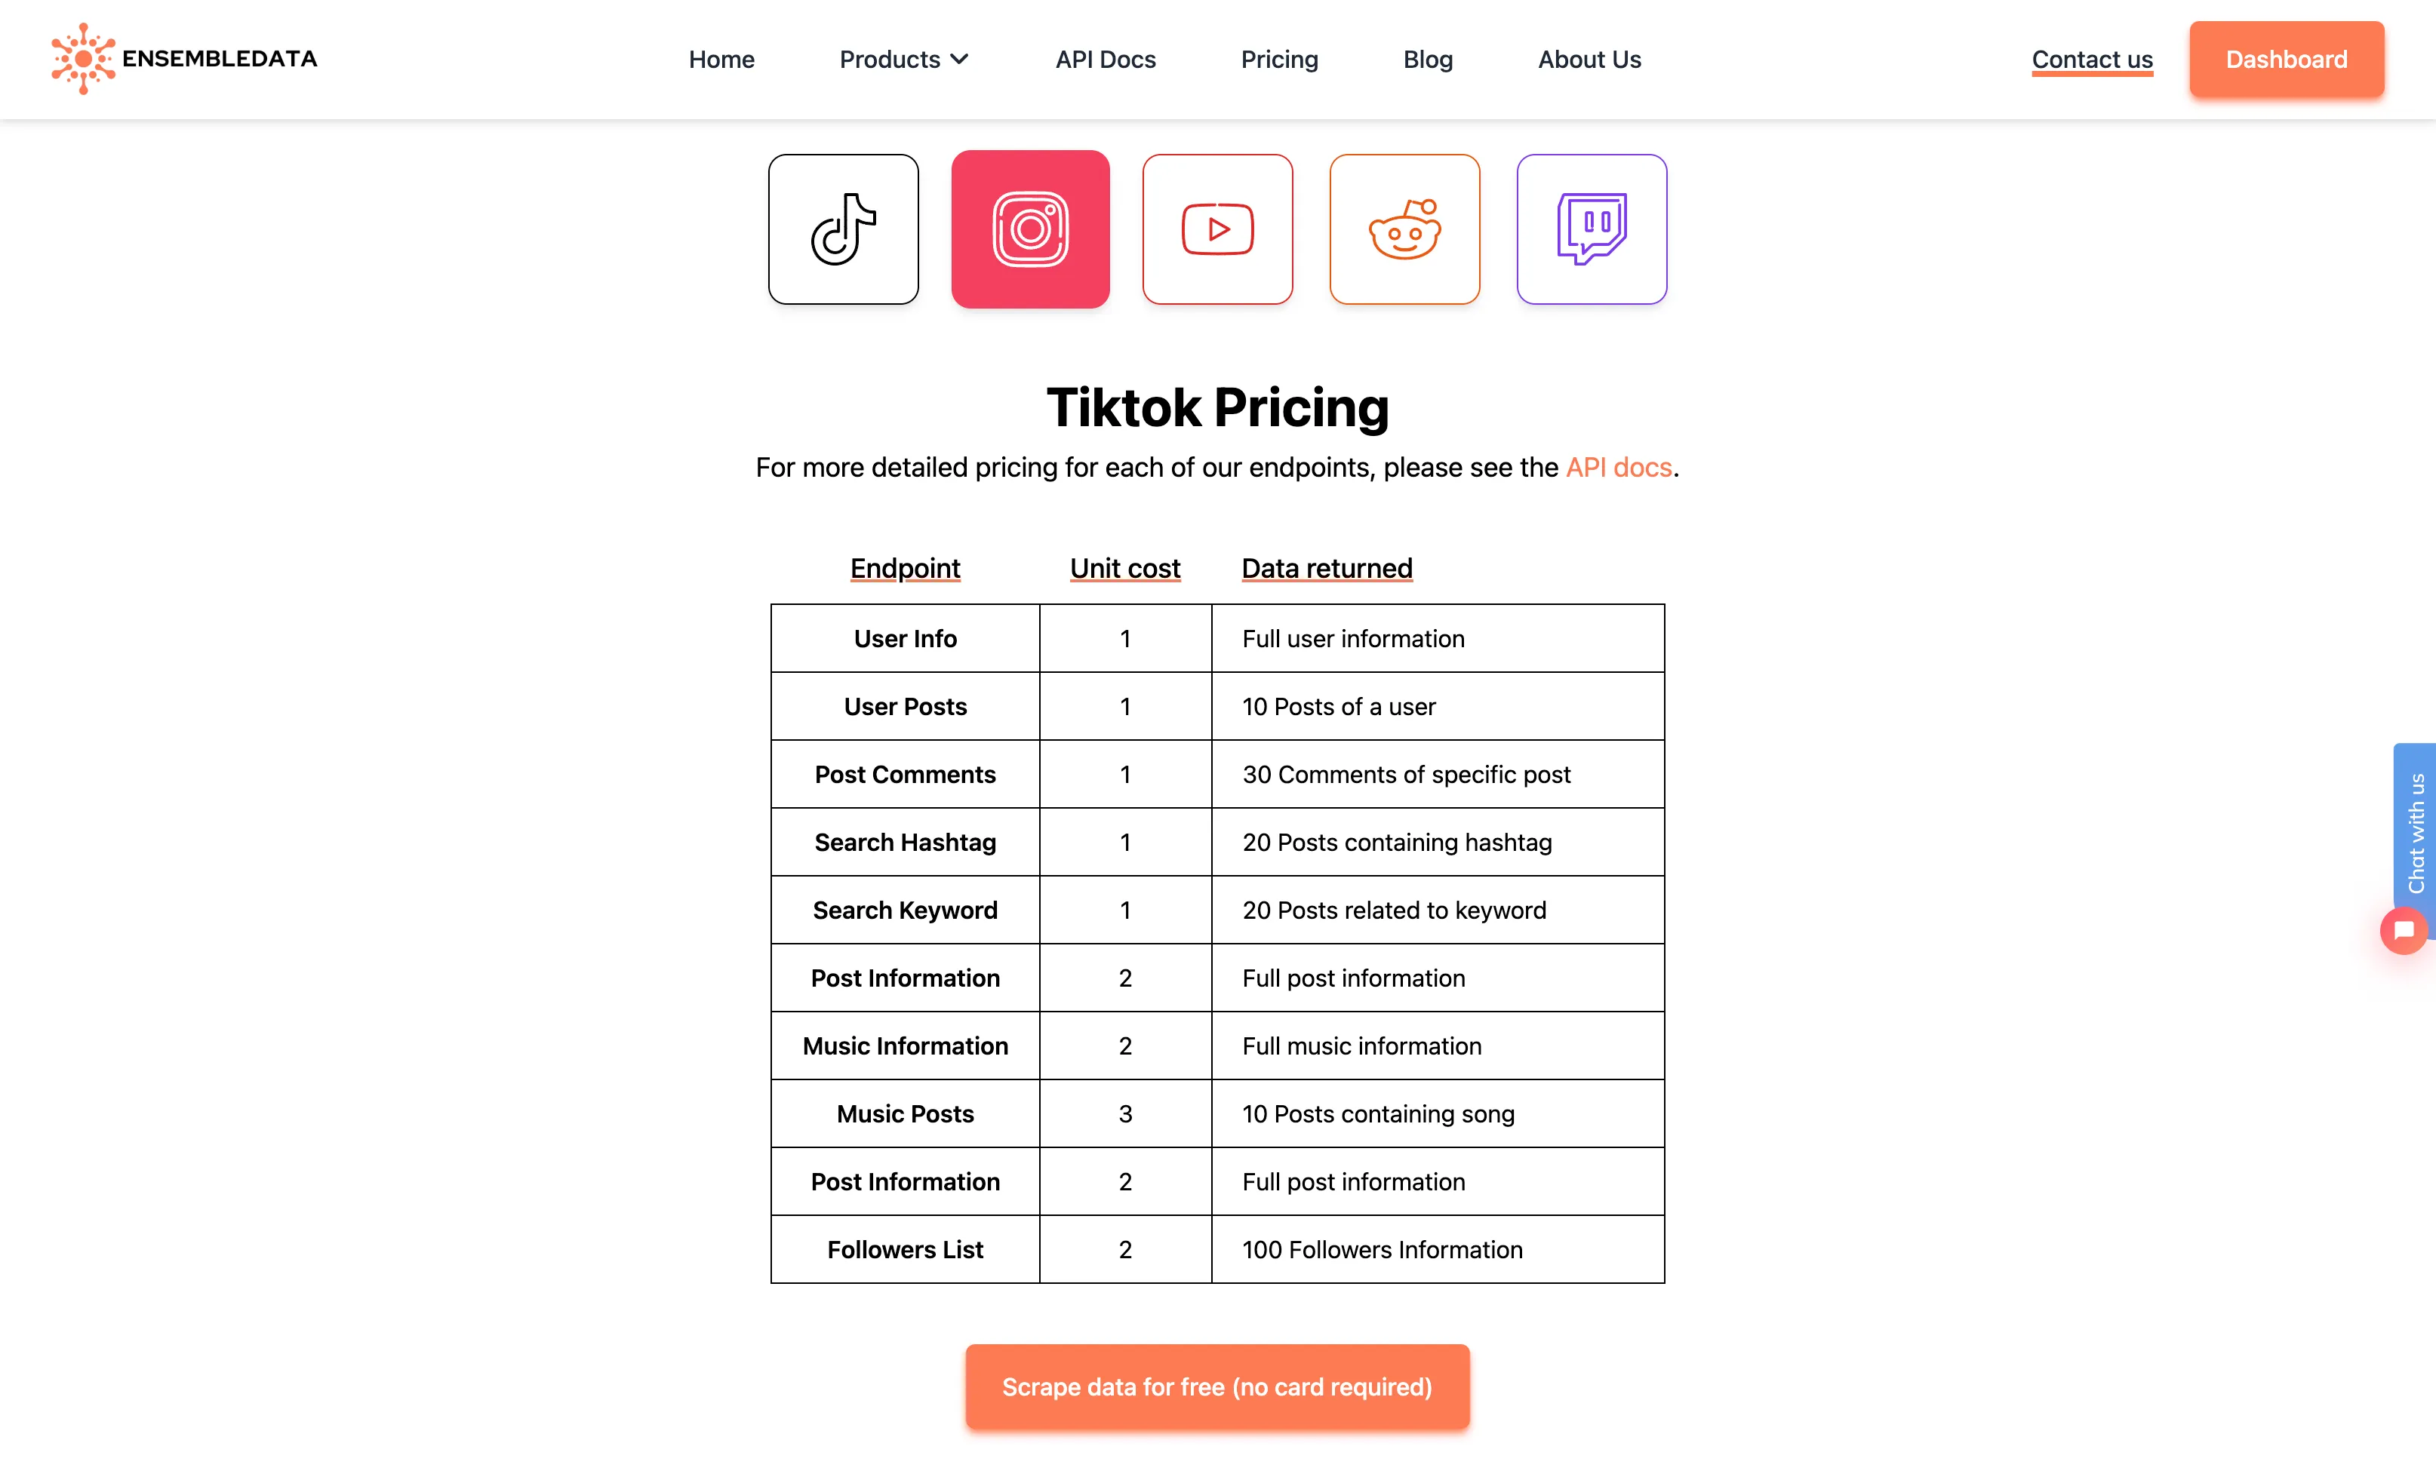This screenshot has height=1477, width=2436.
Task: Click the Twitch platform icon
Action: (x=1590, y=228)
